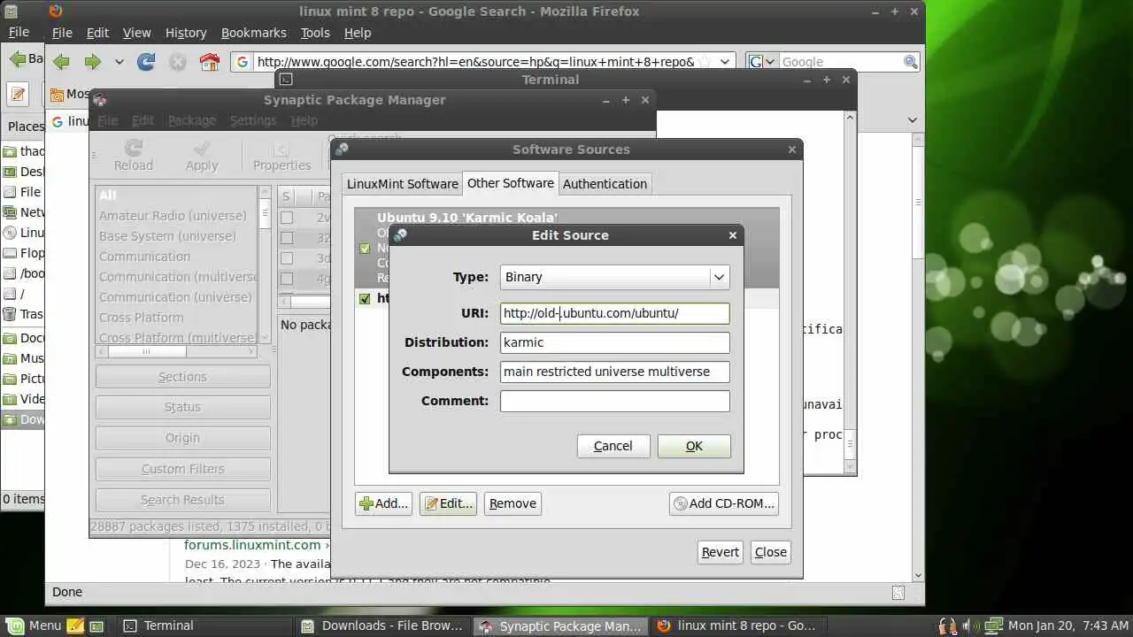Go to the Firefox Home page

tap(210, 62)
